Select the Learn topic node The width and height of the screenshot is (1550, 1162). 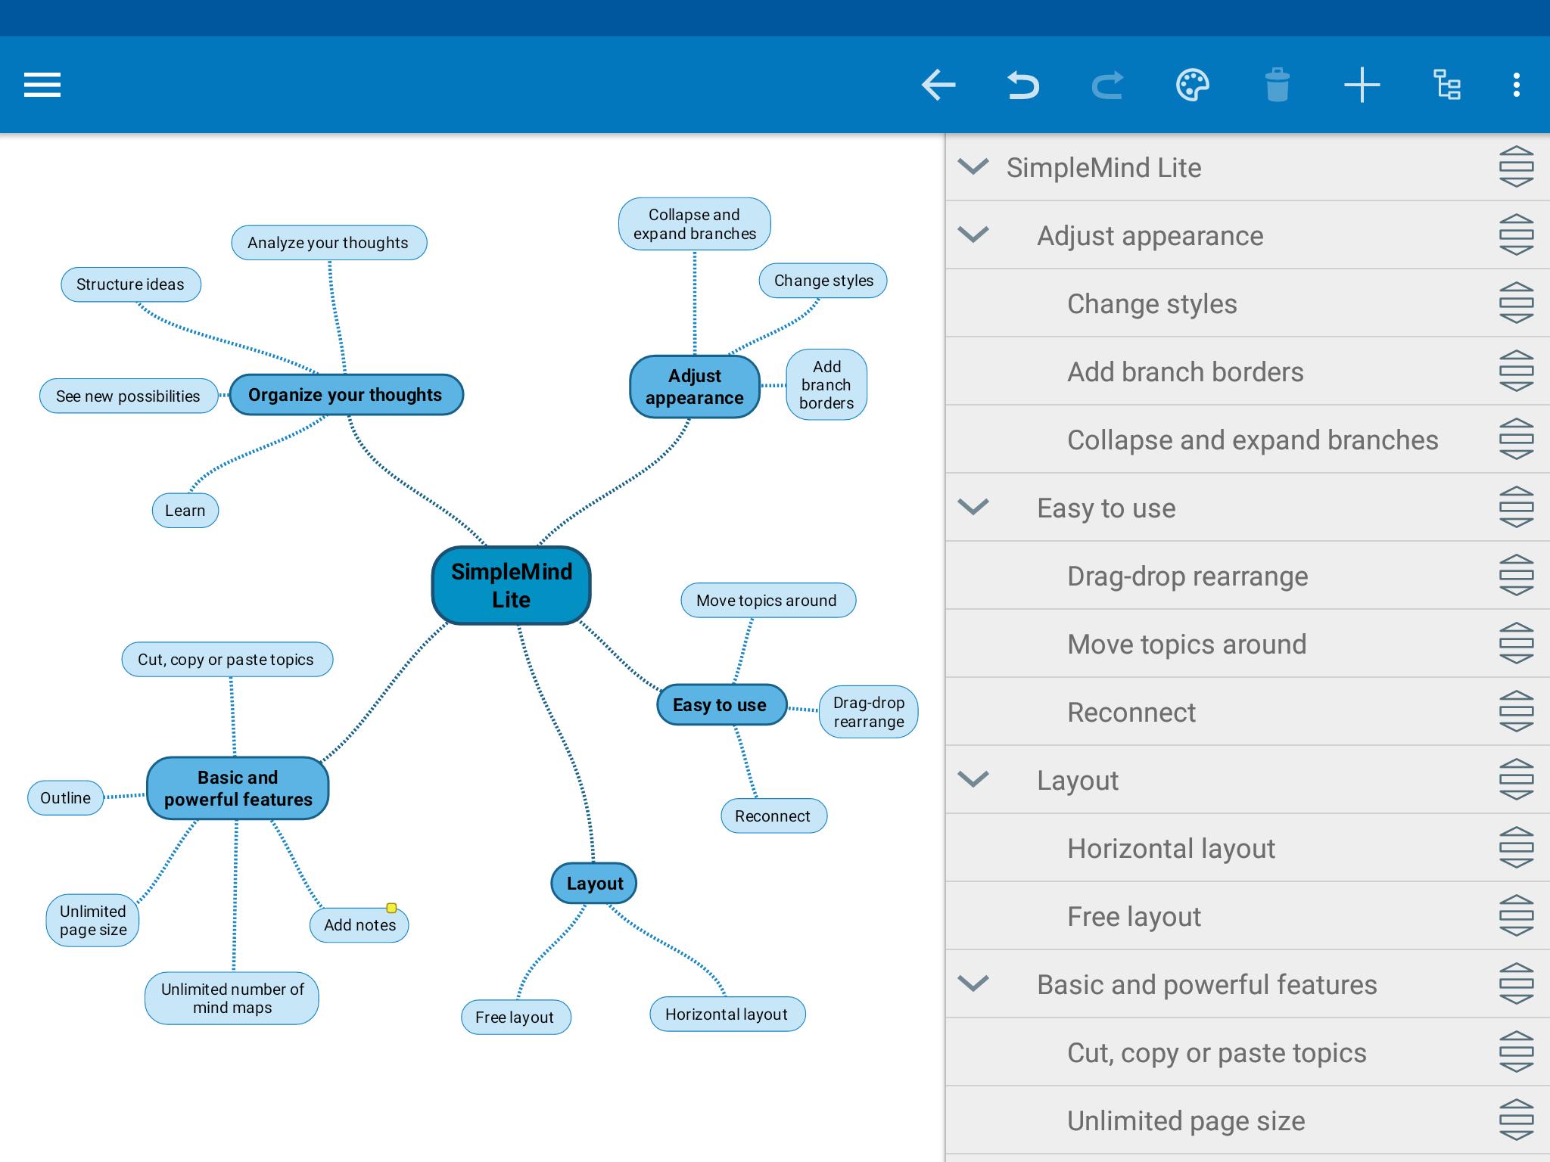coord(185,511)
